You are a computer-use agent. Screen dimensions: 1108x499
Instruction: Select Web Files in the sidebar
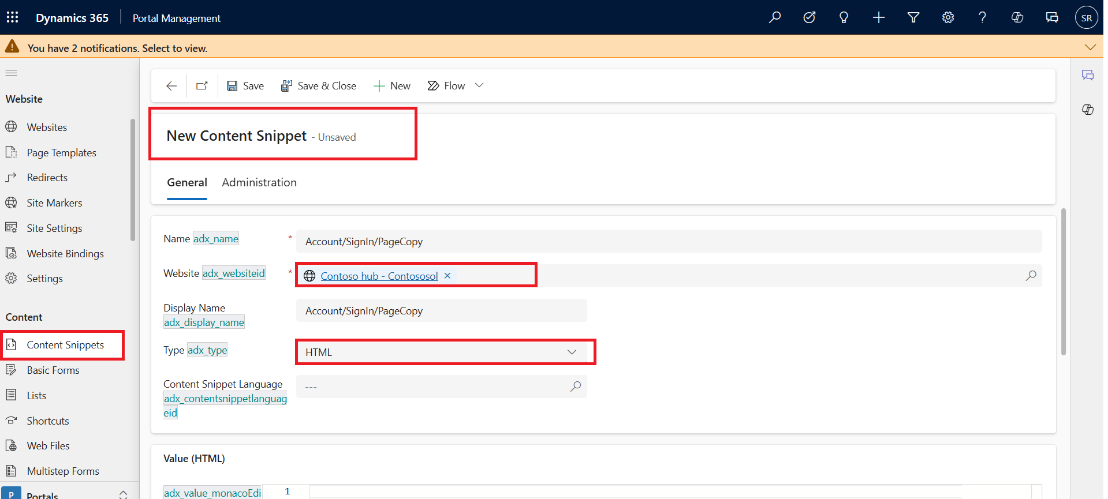[48, 446]
